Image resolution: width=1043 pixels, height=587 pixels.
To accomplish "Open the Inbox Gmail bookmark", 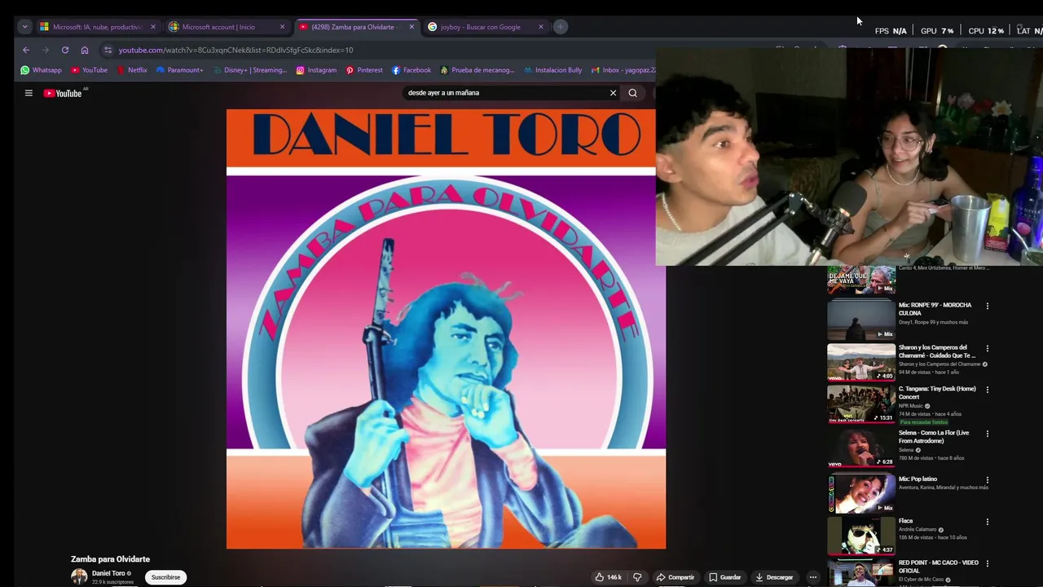I will (x=623, y=70).
